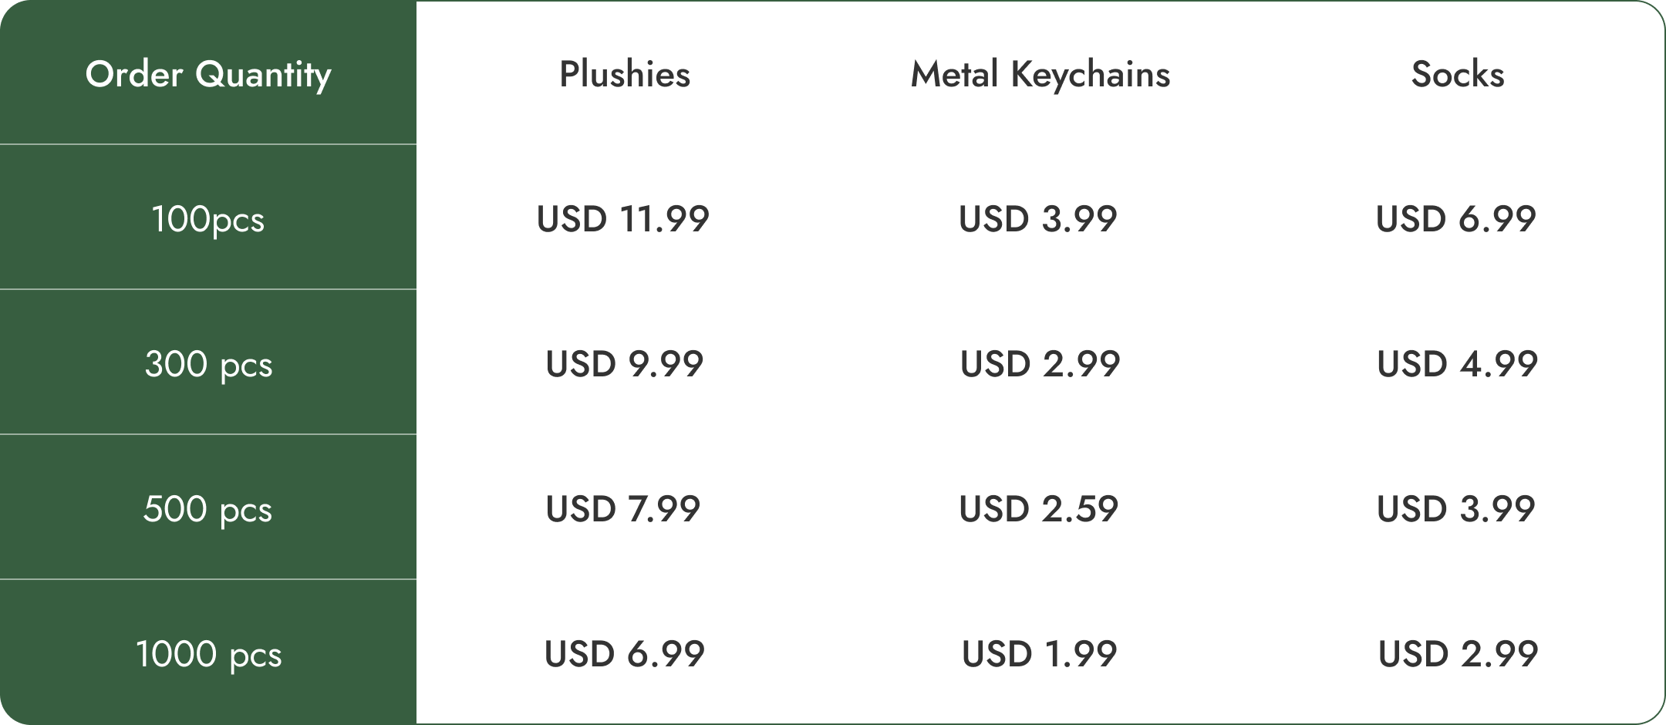Click the Socks column header
The image size is (1666, 725).
click(x=1458, y=75)
